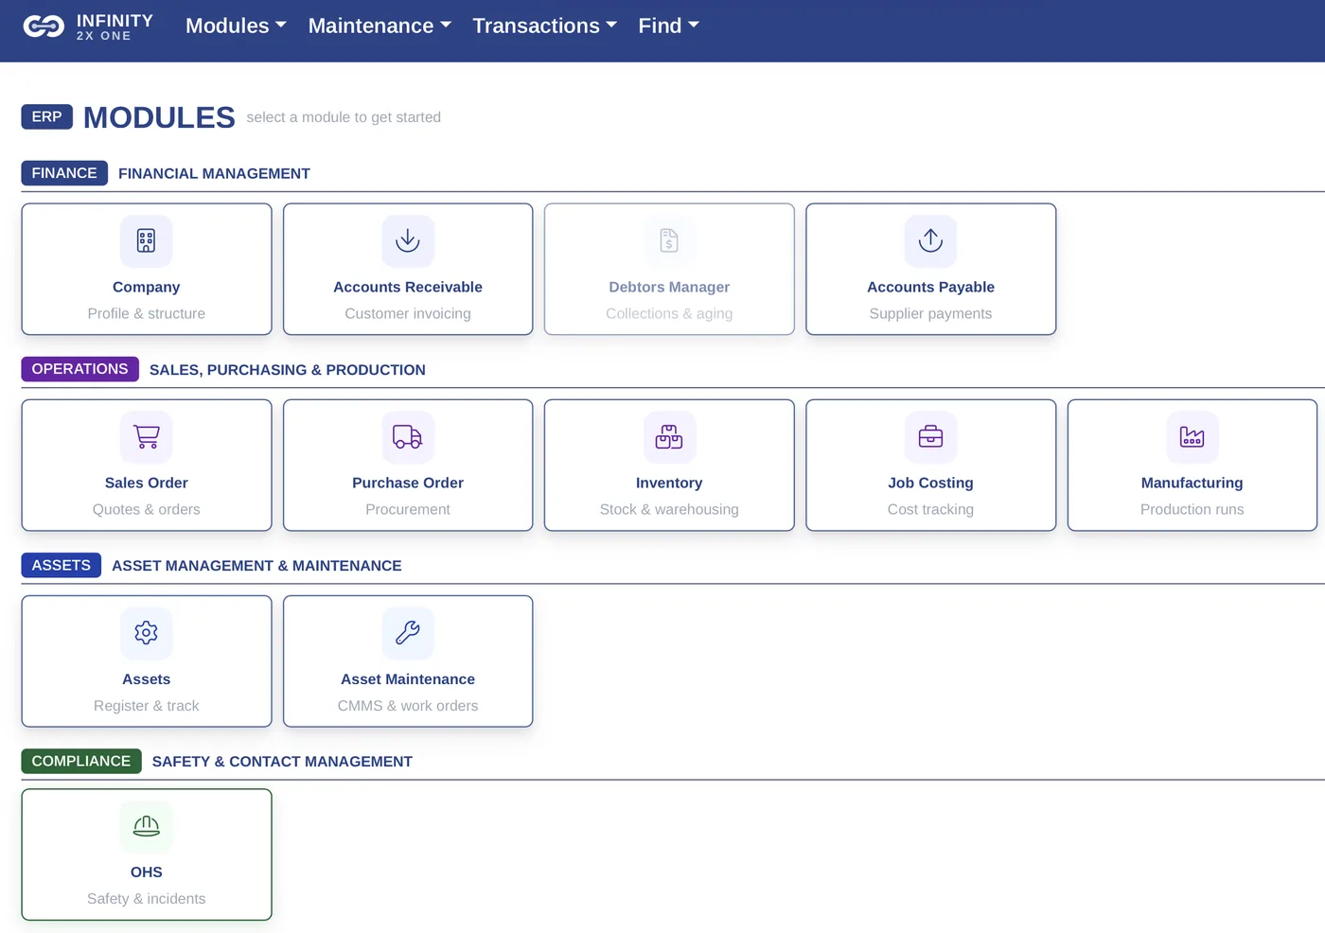
Task: Open the Purchase Order module title
Action: (x=408, y=483)
